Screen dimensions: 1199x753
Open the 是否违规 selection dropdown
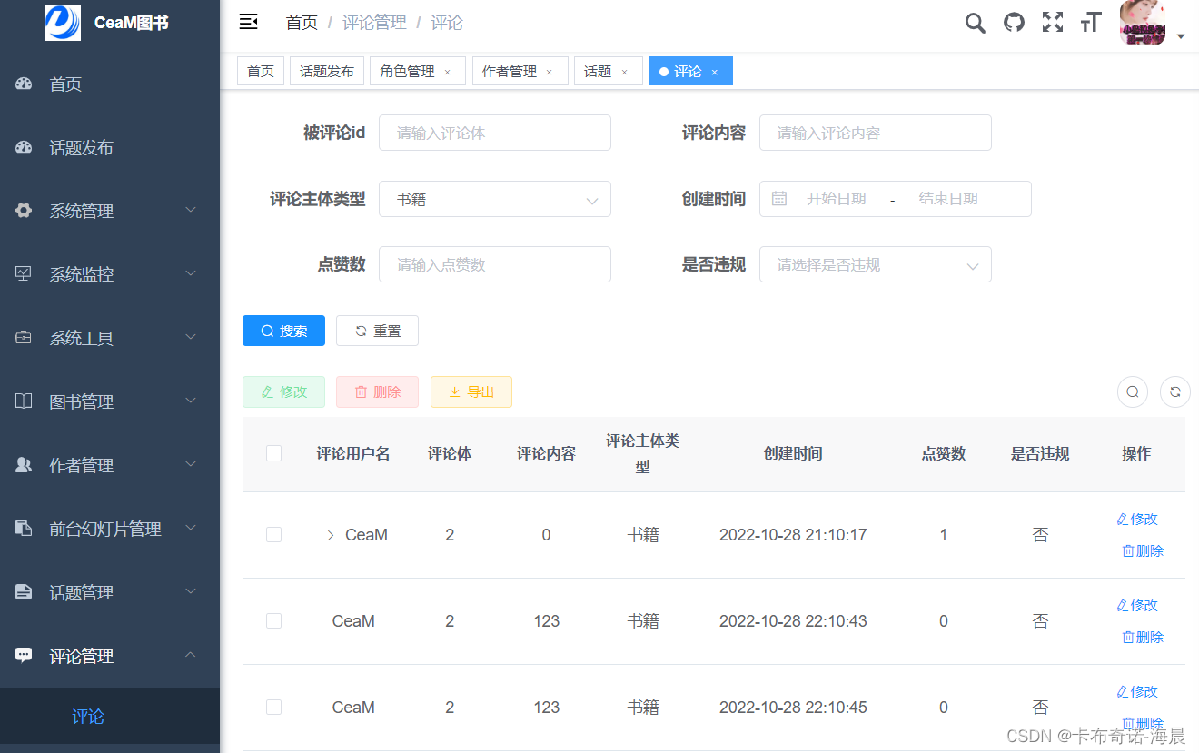click(x=875, y=264)
